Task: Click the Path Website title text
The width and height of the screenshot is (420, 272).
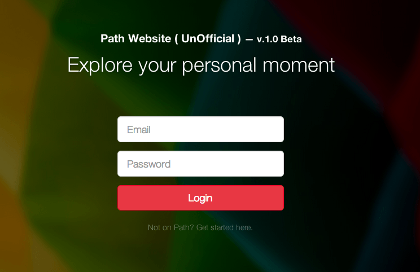Action: point(136,38)
